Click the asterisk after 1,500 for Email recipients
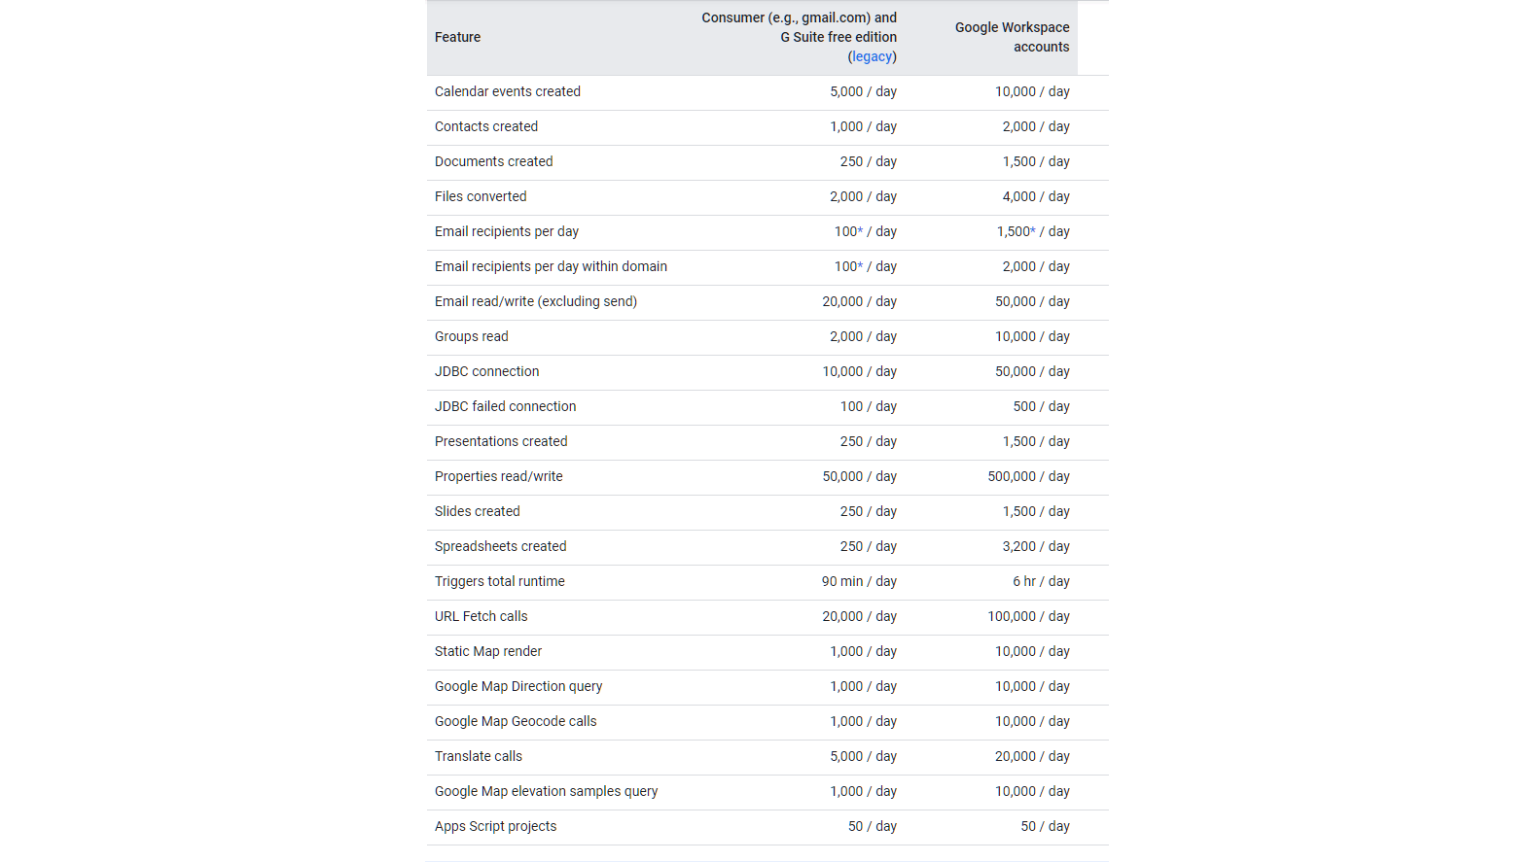Screen dimensions: 1534x862 pos(1033,231)
